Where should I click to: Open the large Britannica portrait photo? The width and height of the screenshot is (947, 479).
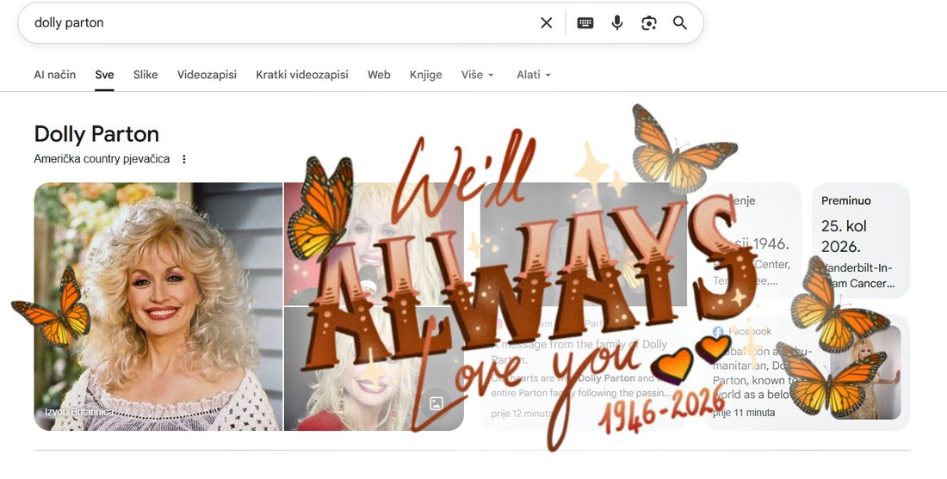pos(158,306)
